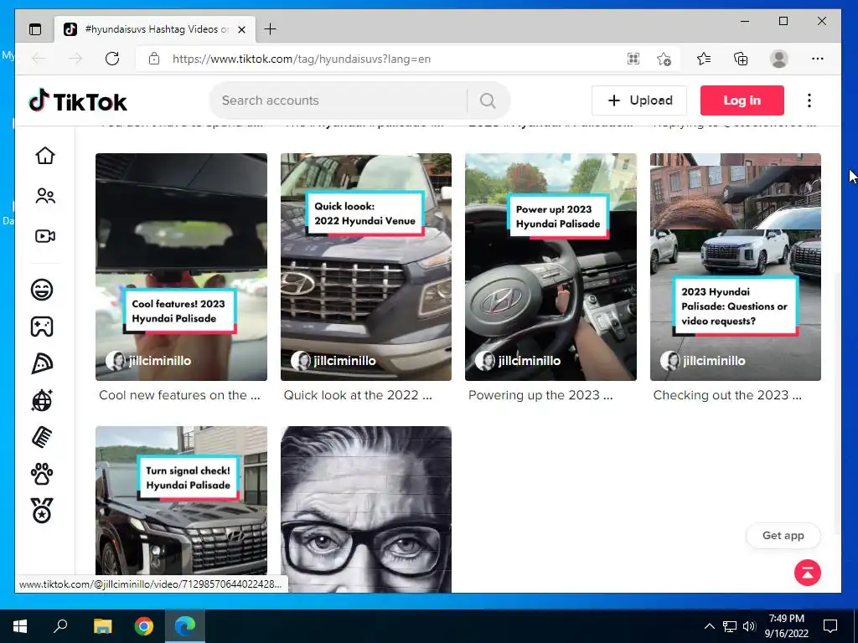Focus the Search accounts field
Screen dimensions: 858x643
coord(339,100)
